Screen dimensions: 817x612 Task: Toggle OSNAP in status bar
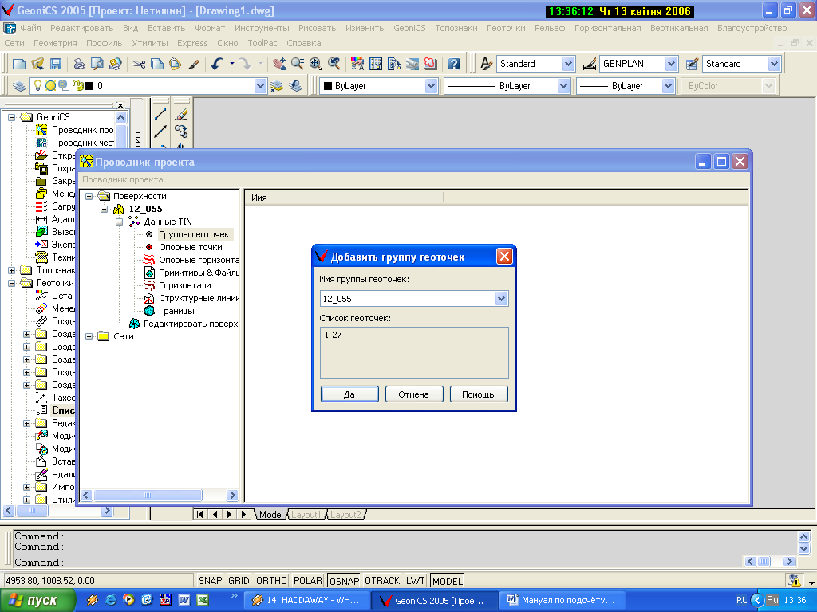(x=344, y=581)
